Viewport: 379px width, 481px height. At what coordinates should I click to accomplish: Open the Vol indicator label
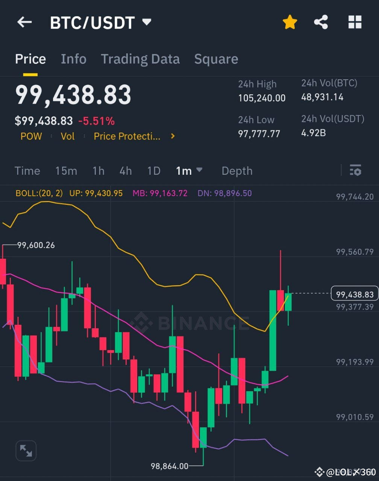tap(67, 136)
